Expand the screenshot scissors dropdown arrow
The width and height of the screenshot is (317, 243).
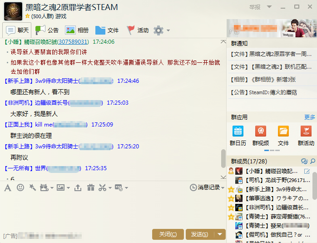coord(110,188)
